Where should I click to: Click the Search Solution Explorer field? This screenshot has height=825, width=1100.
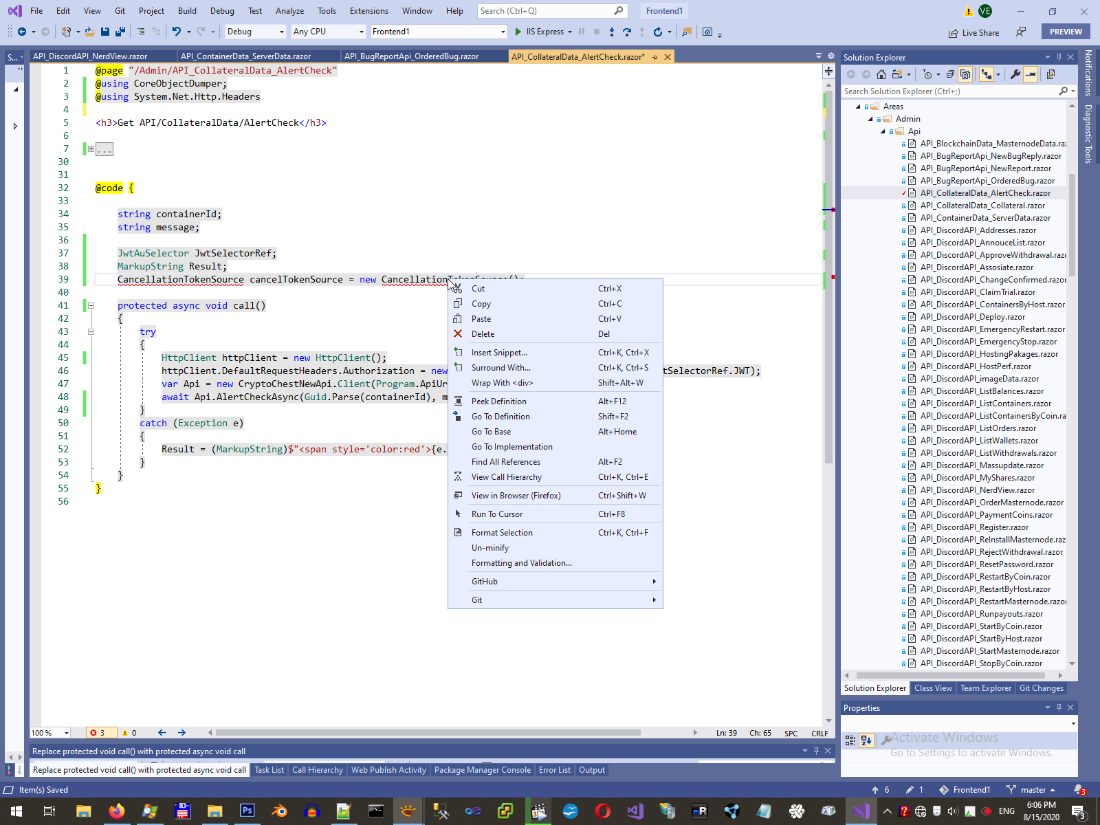click(x=949, y=91)
